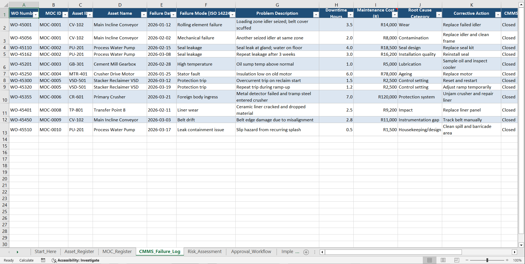The height and width of the screenshot is (264, 525).
Task: Switch to the Risk_Assessment sheet tab
Action: (x=204, y=251)
